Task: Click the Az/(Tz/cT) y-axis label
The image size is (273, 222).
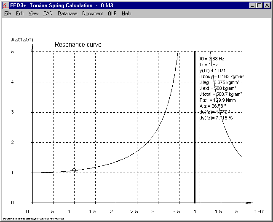Action: click(x=22, y=40)
